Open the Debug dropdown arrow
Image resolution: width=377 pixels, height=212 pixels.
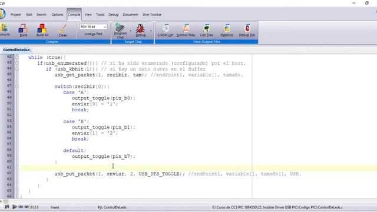151,31
